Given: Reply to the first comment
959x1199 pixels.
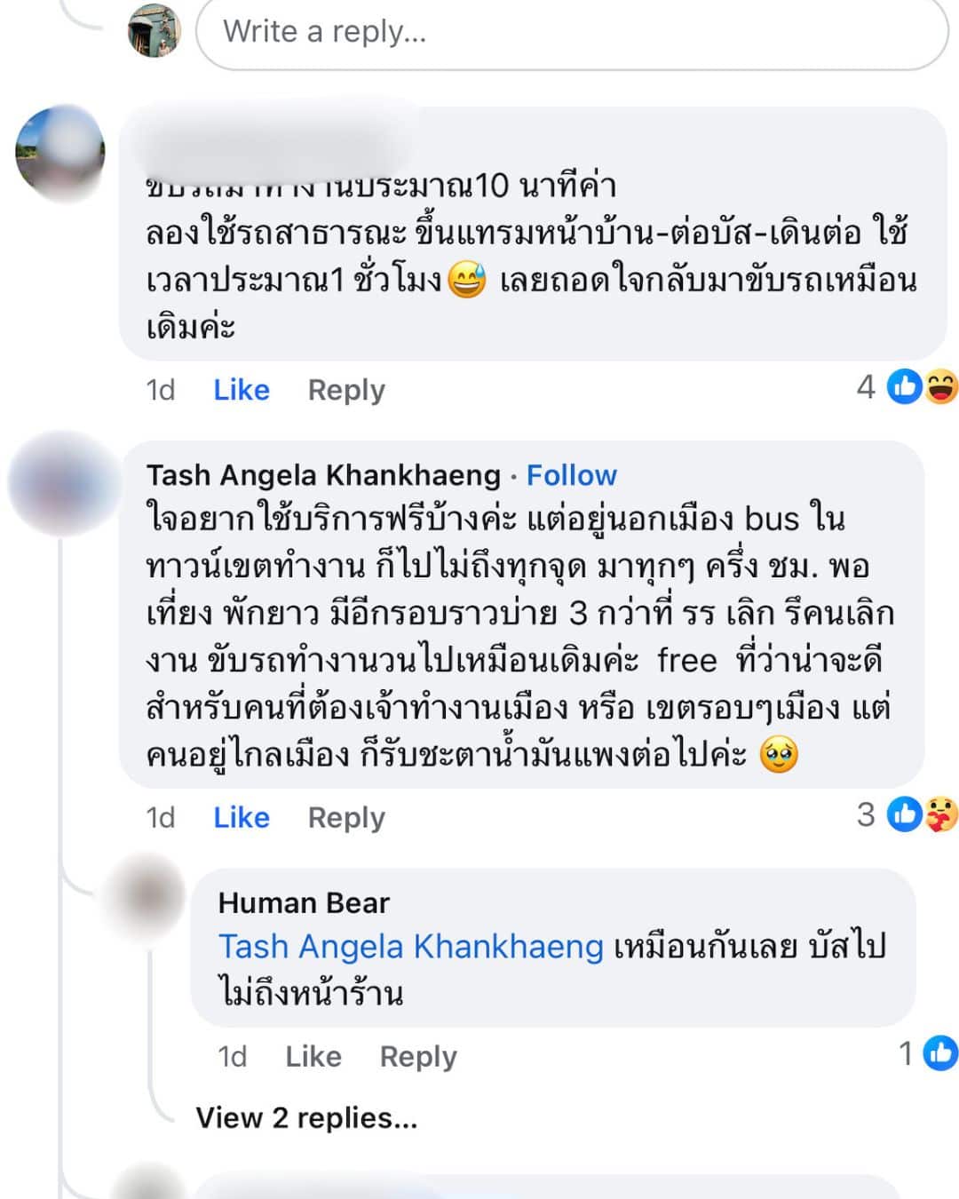Looking at the screenshot, I should click(345, 389).
